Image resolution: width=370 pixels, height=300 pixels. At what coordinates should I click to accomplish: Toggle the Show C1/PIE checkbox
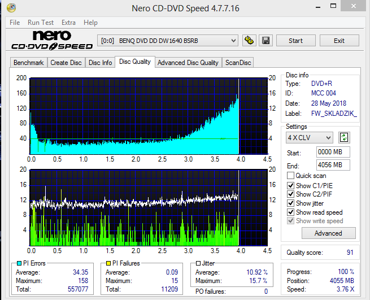[290, 185]
